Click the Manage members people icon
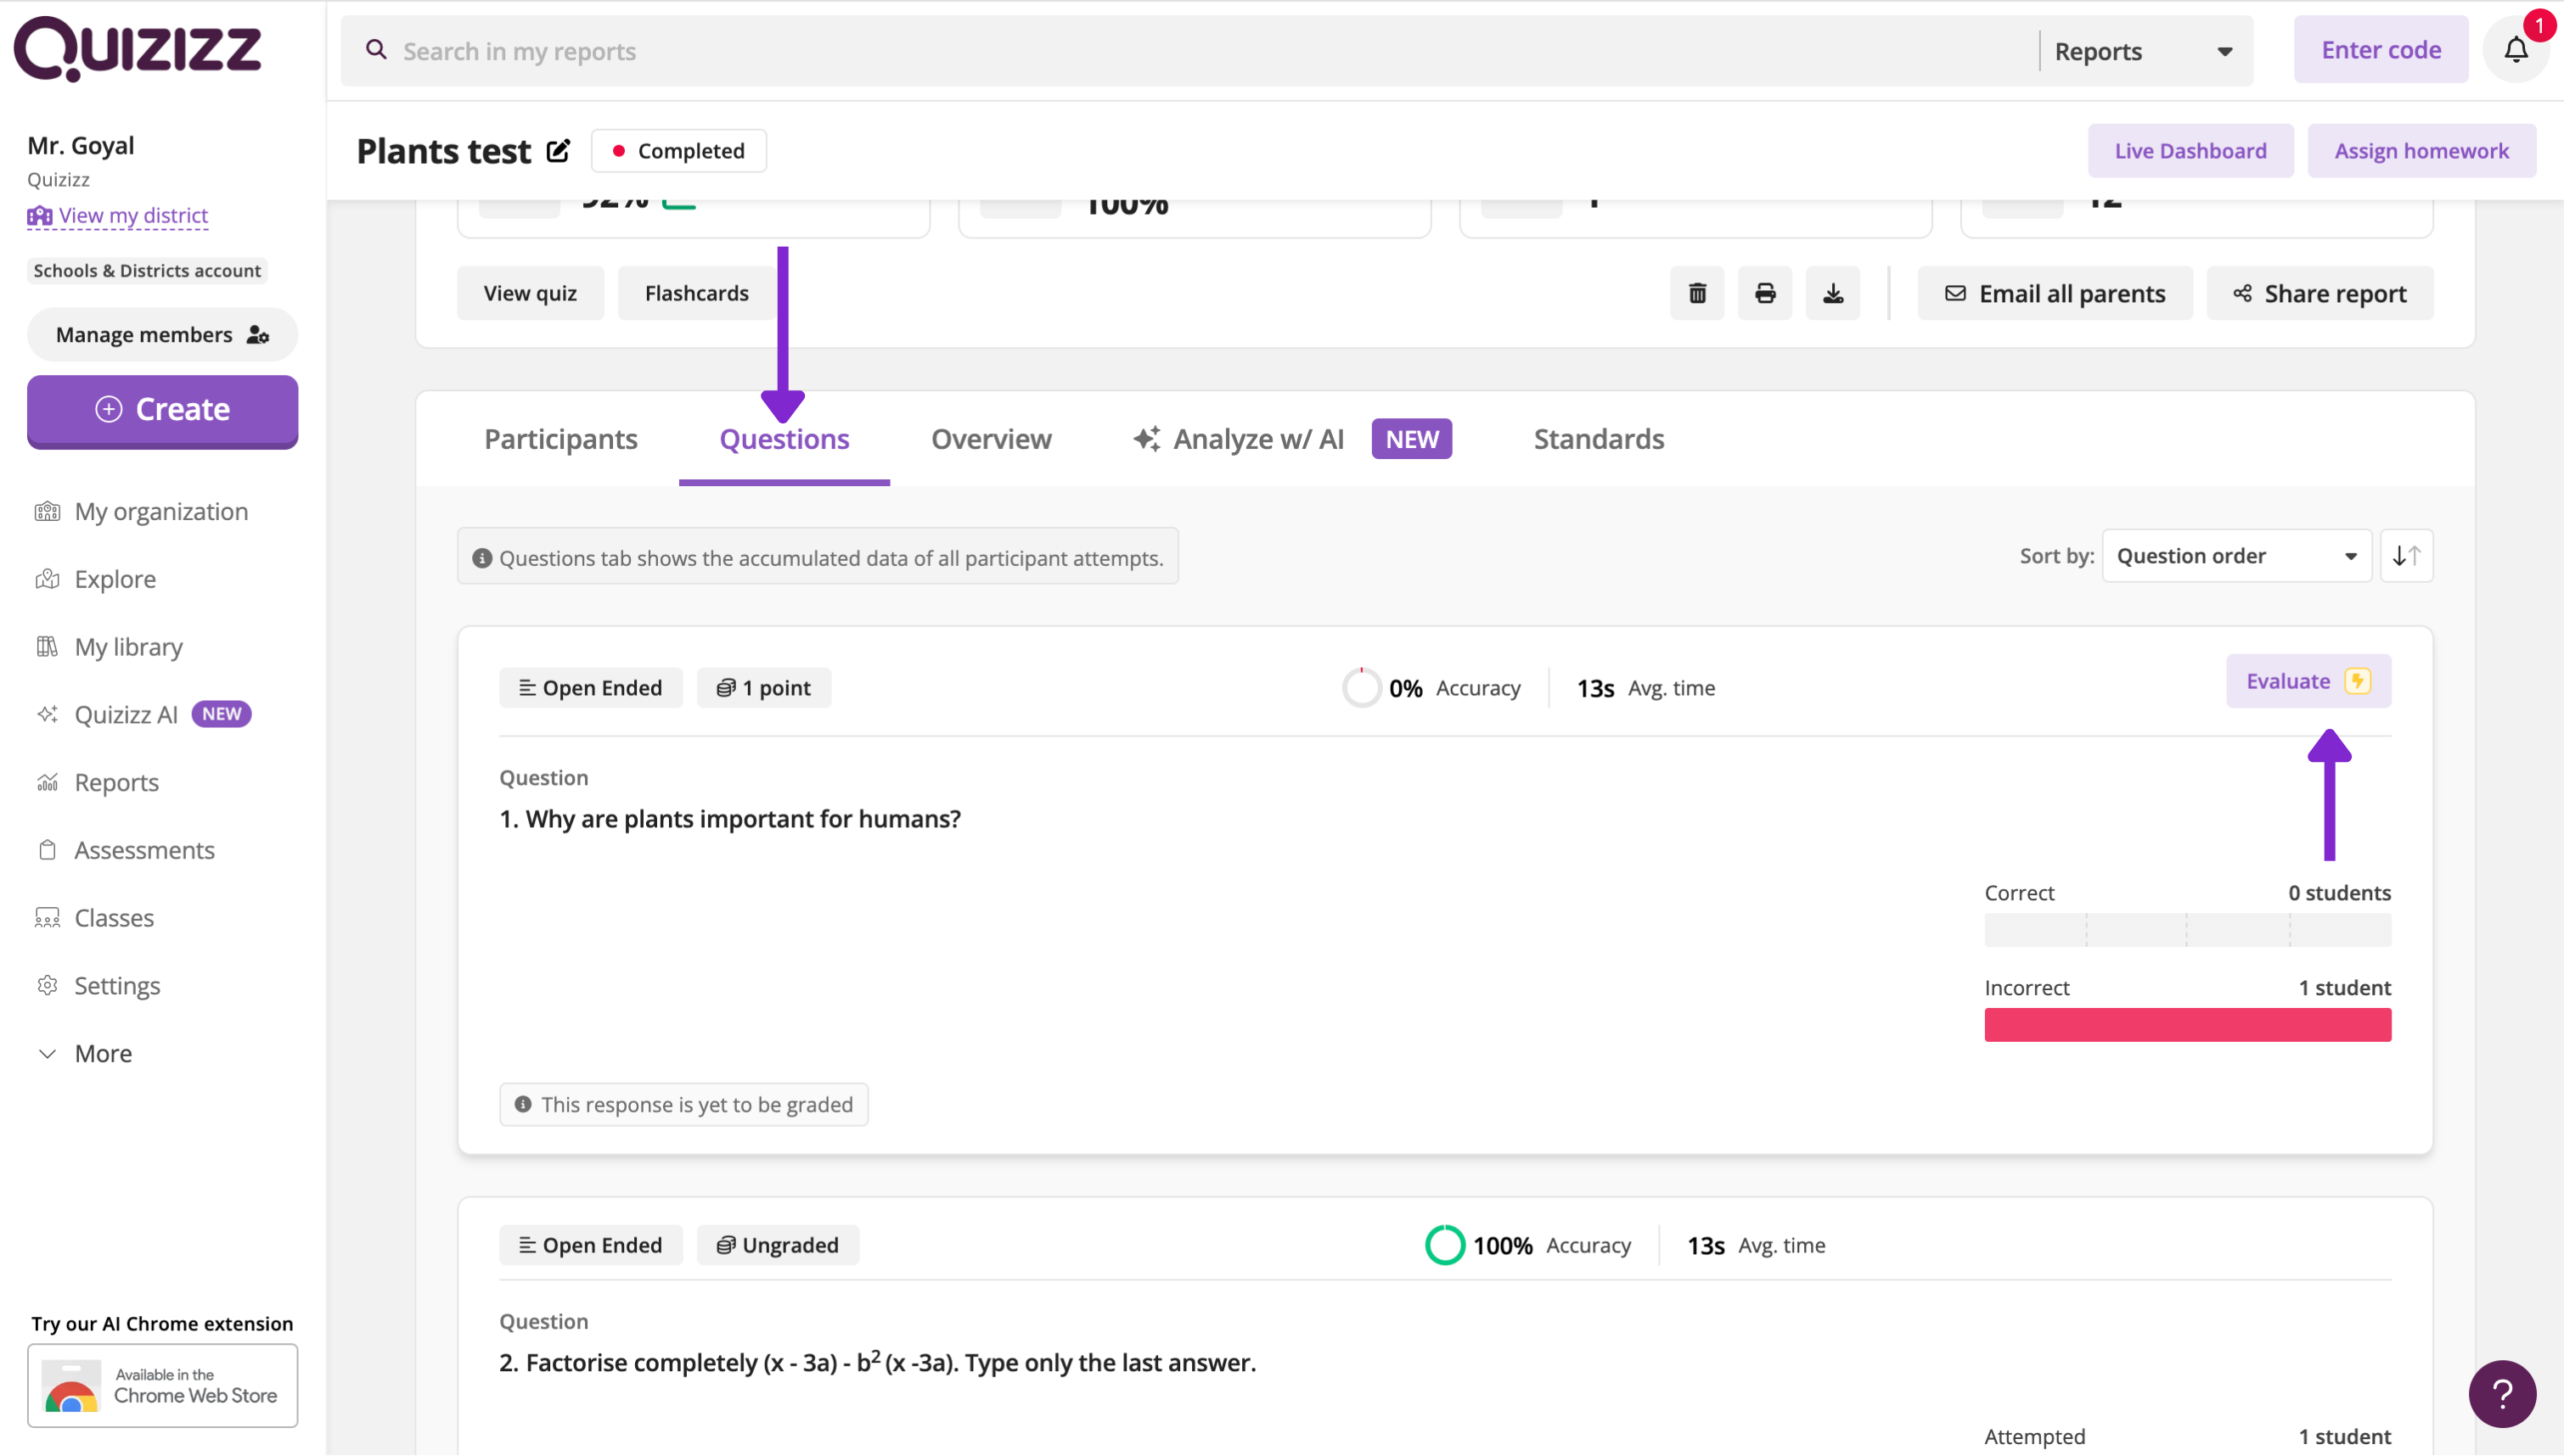Image resolution: width=2564 pixels, height=1456 pixels. pos(258,335)
